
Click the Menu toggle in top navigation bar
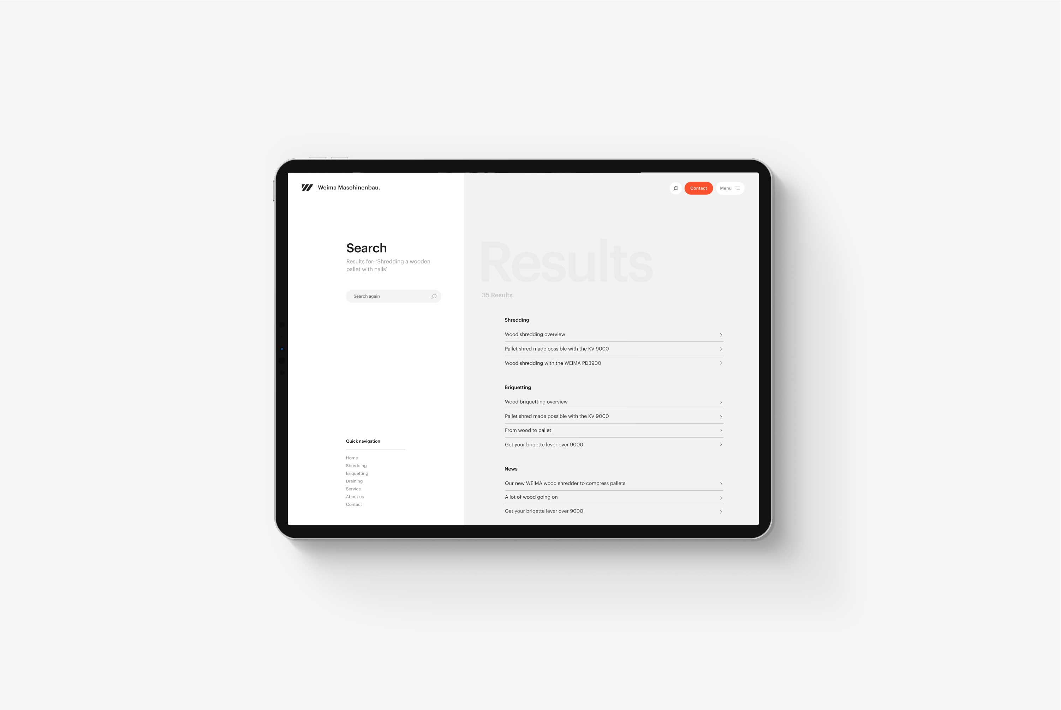[x=729, y=188]
